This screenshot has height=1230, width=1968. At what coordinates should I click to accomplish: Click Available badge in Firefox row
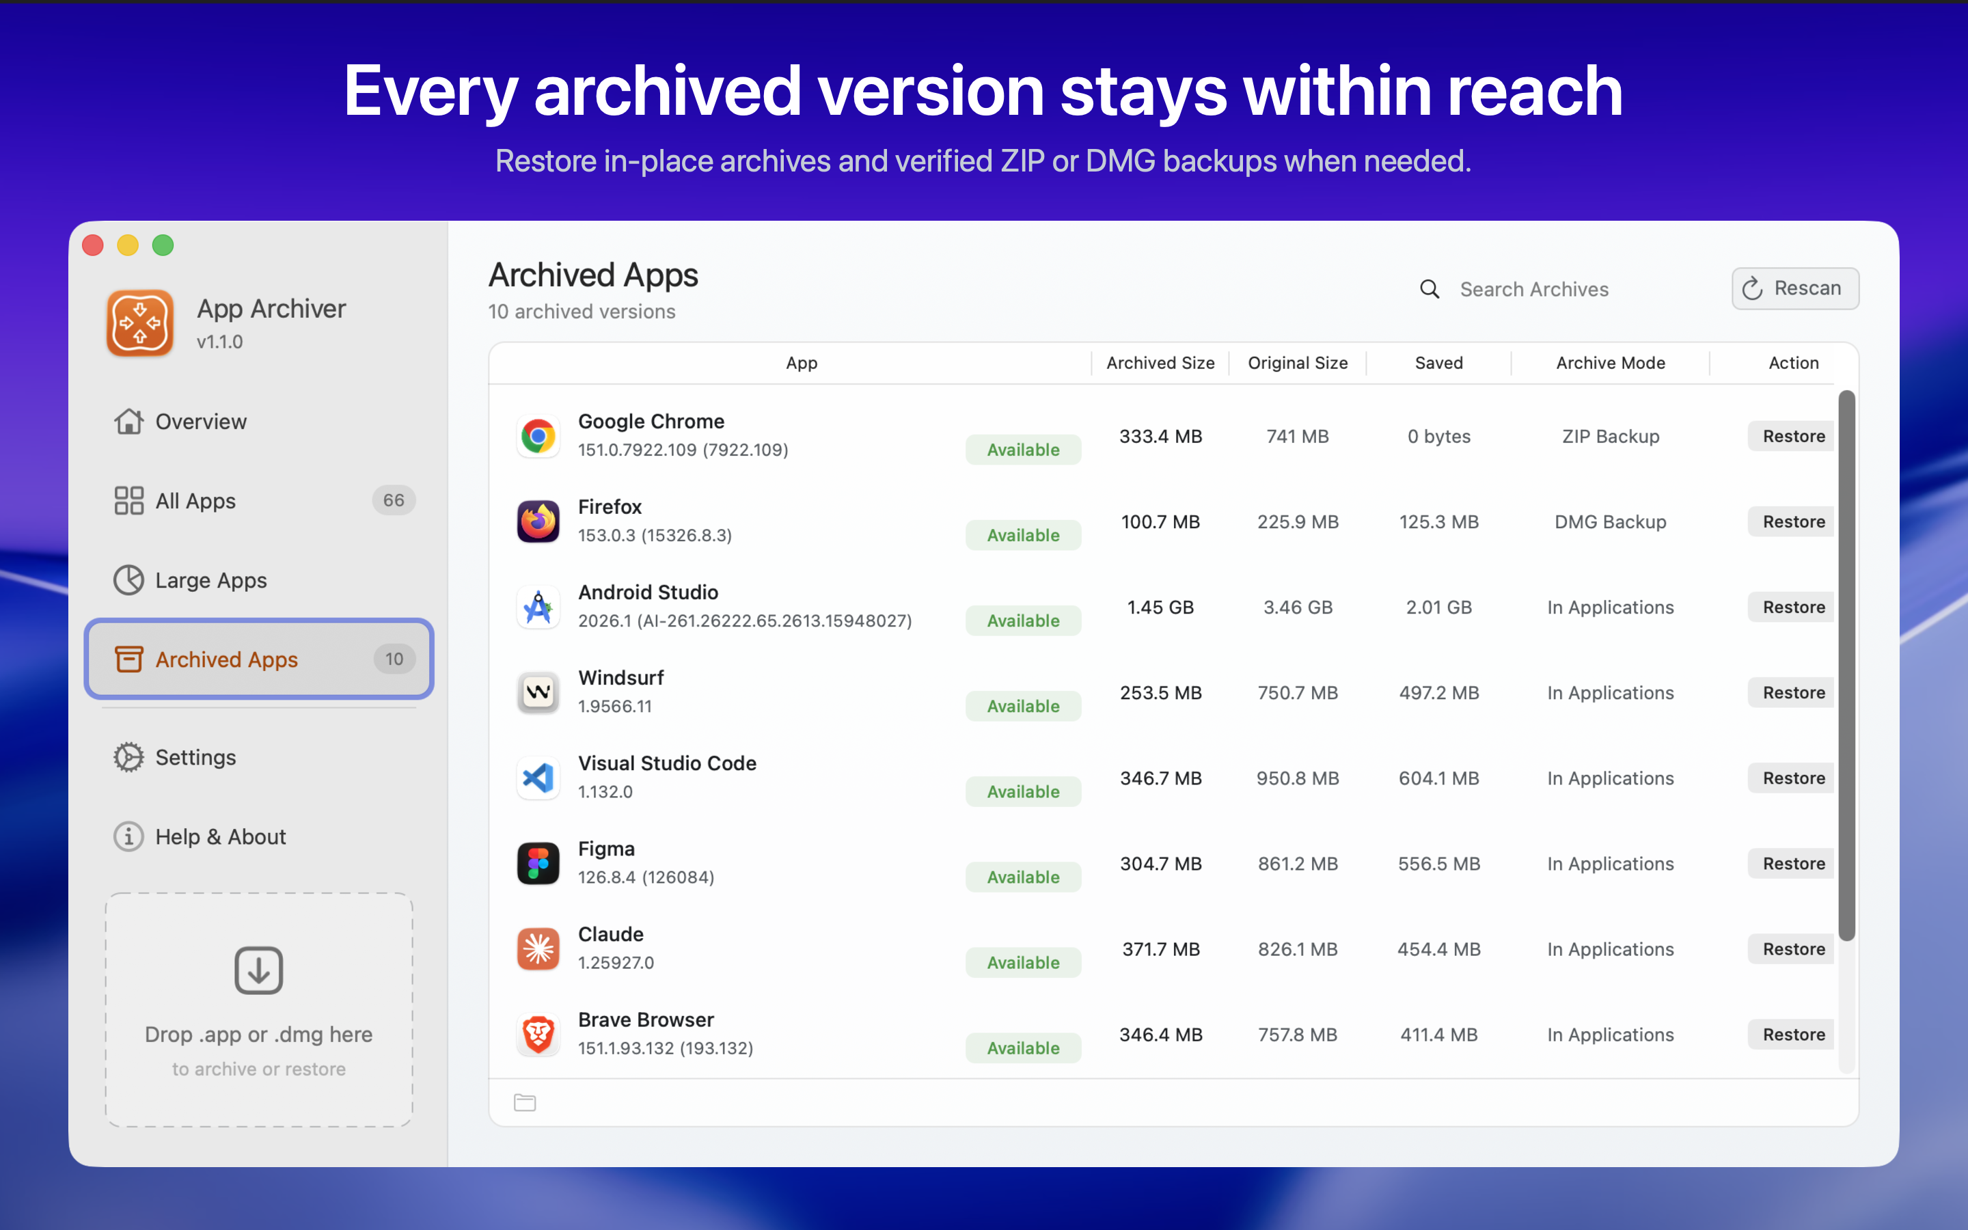pyautogui.click(x=1023, y=535)
